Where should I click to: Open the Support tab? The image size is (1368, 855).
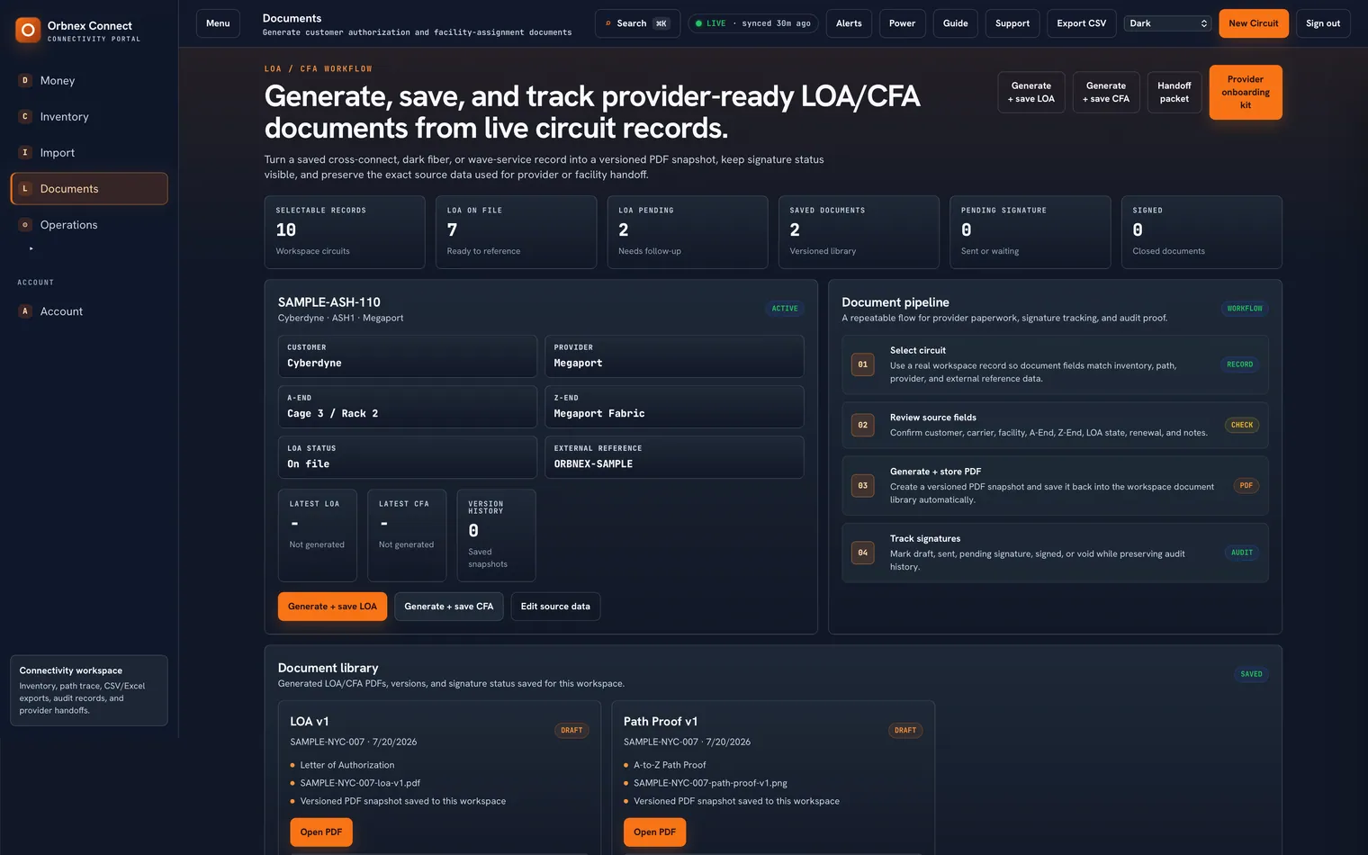[1012, 23]
